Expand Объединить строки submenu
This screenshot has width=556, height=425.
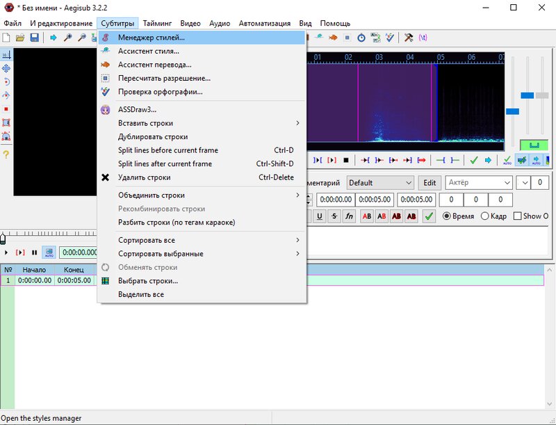coord(202,195)
